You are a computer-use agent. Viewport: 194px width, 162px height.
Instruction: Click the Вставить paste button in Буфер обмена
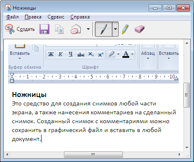click(20, 52)
